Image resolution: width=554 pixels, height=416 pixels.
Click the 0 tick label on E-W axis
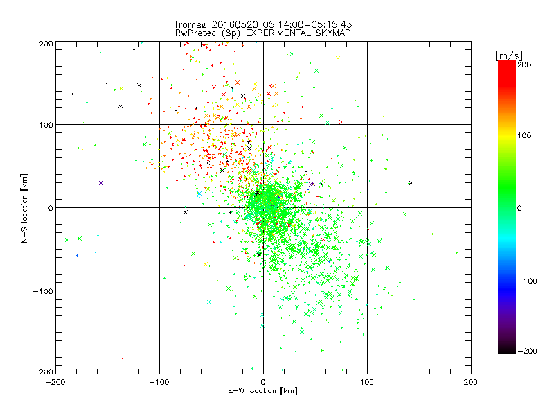click(263, 382)
